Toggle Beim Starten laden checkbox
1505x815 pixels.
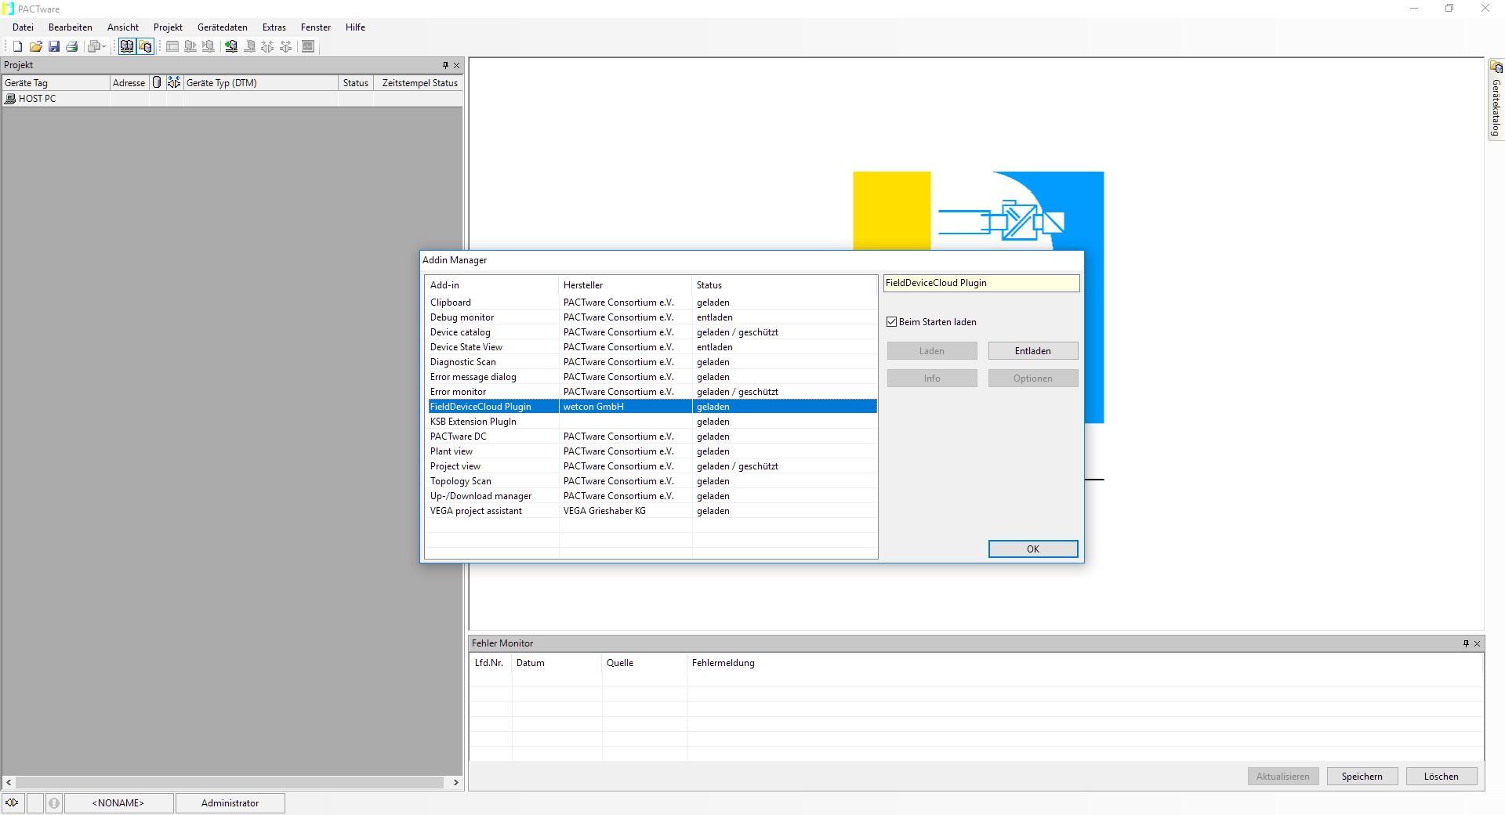pos(891,322)
